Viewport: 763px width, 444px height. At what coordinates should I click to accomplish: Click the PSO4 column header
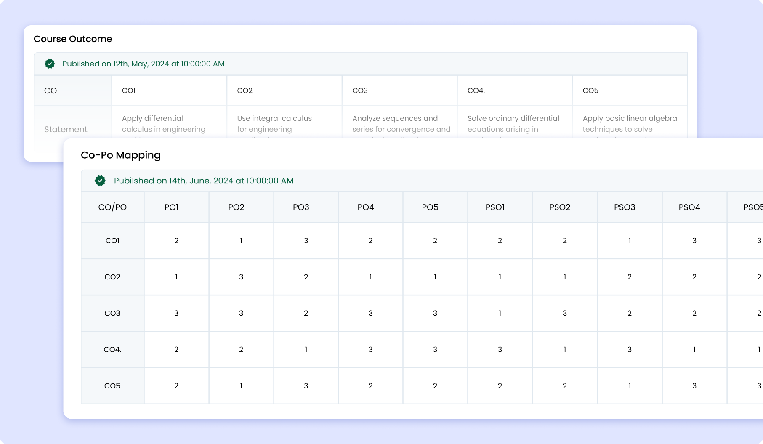[x=694, y=207]
